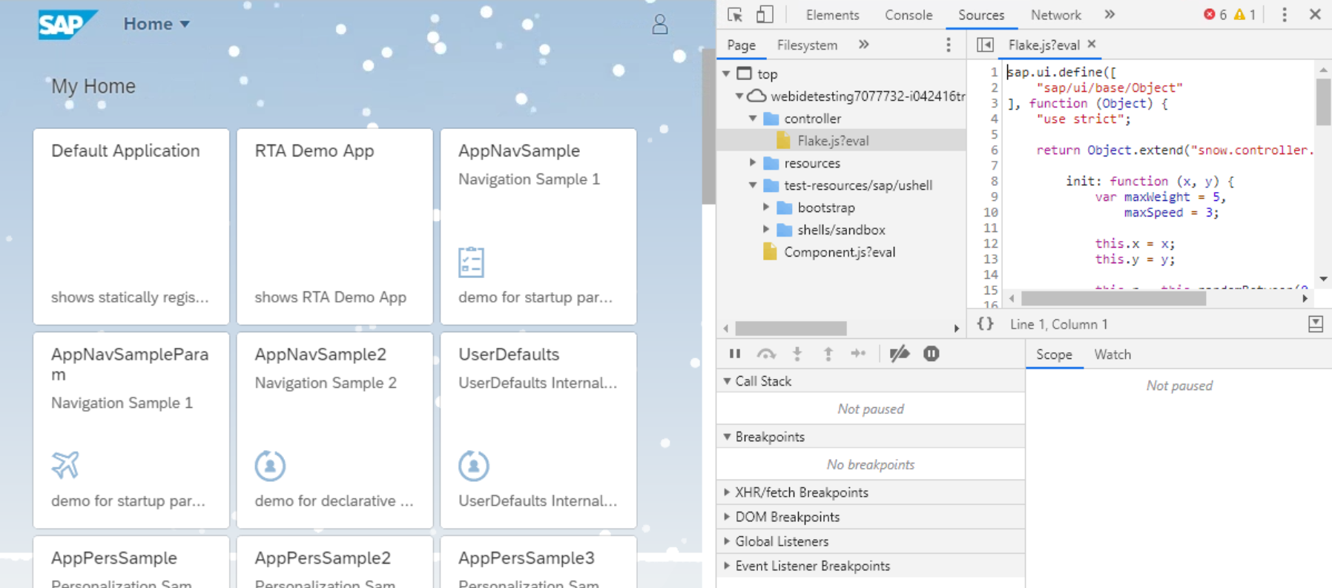
Task: Open DevTools customize menu (three dots)
Action: [x=1285, y=15]
